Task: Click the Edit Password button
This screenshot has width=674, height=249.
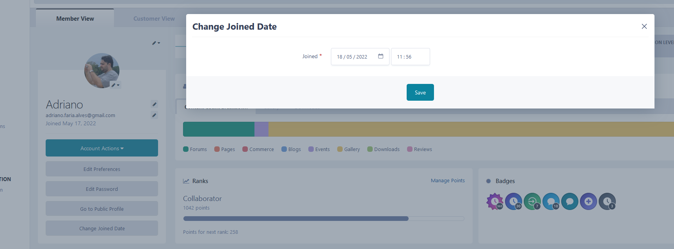Action: pos(102,189)
